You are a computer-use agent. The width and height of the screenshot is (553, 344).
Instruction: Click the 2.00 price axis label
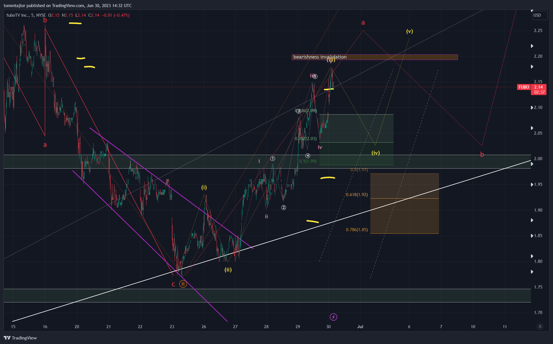(538, 159)
